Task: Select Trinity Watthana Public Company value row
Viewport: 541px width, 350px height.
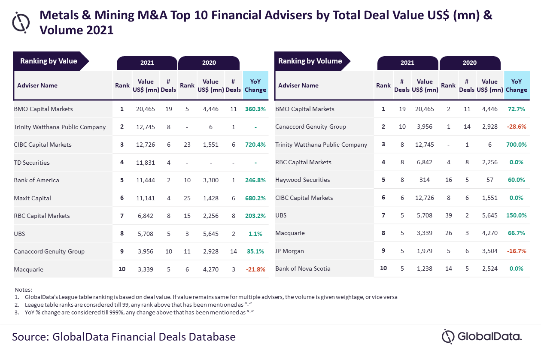Action: (x=141, y=127)
